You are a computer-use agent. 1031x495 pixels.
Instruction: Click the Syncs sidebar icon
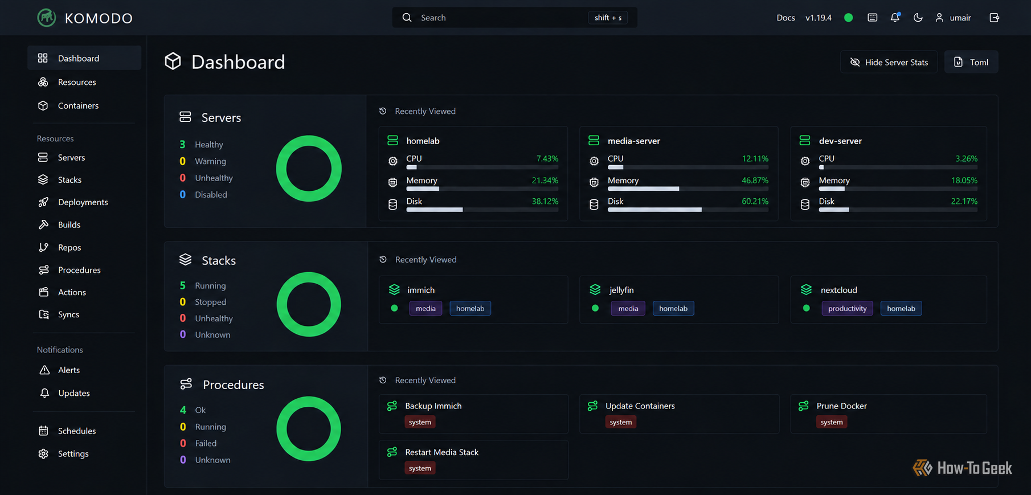coord(43,314)
